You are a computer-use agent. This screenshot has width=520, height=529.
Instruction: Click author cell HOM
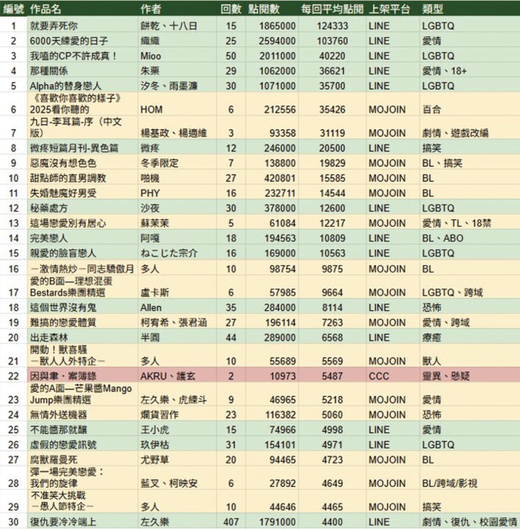pos(151,109)
